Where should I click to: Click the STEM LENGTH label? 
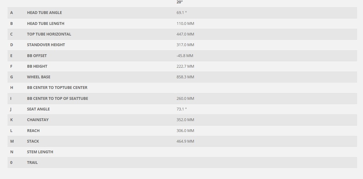pos(40,152)
